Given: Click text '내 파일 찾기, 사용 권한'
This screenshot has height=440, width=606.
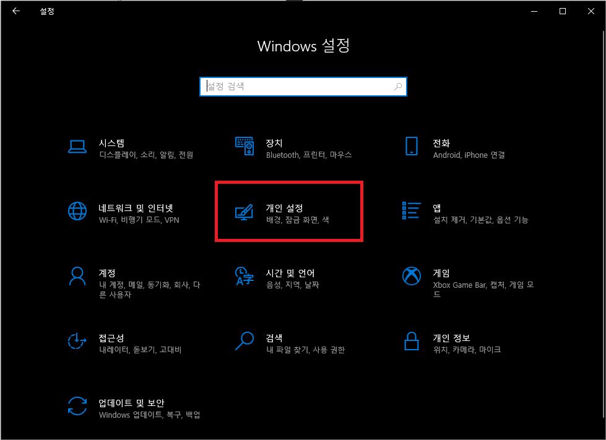Looking at the screenshot, I should (x=305, y=350).
